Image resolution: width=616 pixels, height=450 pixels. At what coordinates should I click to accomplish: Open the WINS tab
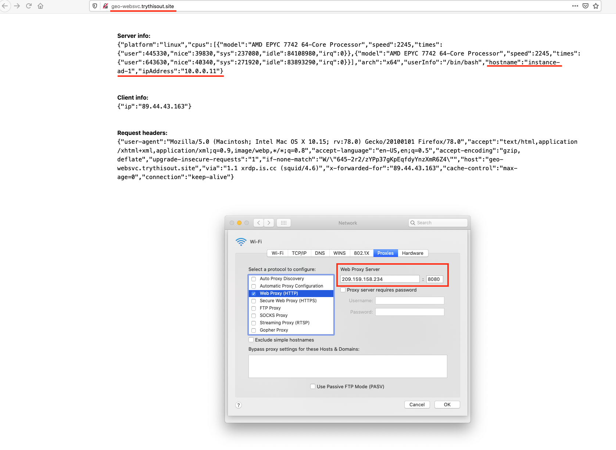tap(339, 253)
